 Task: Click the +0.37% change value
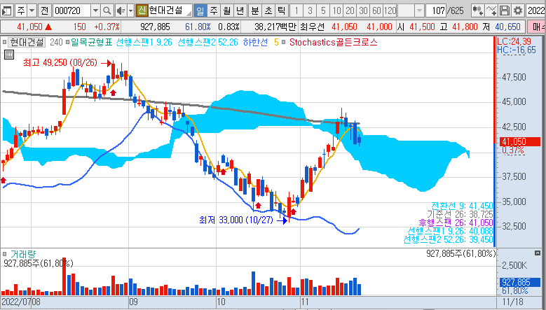tap(107, 27)
